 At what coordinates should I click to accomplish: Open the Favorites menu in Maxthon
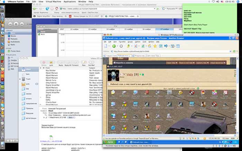pos(122,42)
